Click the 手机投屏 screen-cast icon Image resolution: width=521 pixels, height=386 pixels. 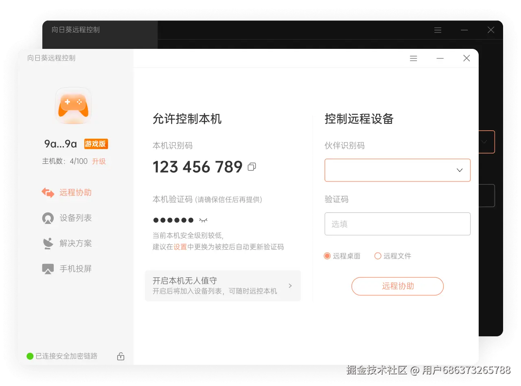48,269
